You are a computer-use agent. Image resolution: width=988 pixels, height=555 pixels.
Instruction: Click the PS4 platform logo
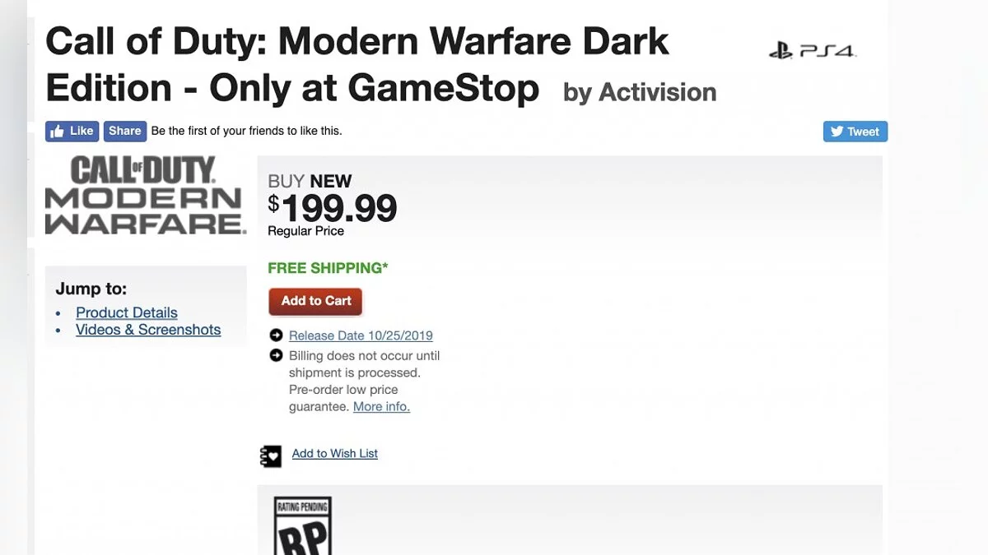click(x=813, y=52)
